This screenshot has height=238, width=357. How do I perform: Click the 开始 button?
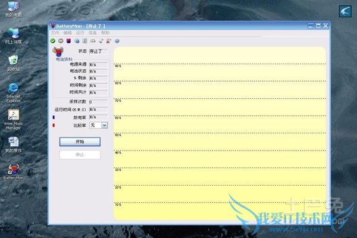click(x=80, y=142)
